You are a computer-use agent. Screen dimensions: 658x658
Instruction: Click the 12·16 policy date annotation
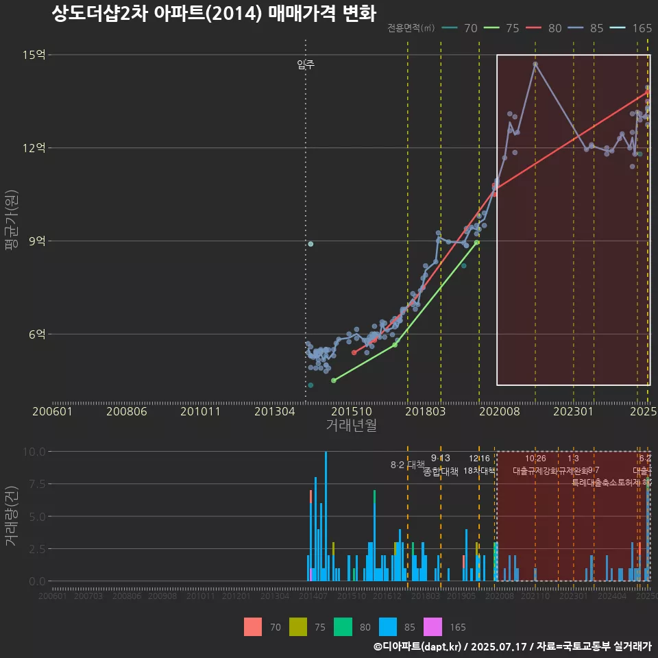[479, 459]
